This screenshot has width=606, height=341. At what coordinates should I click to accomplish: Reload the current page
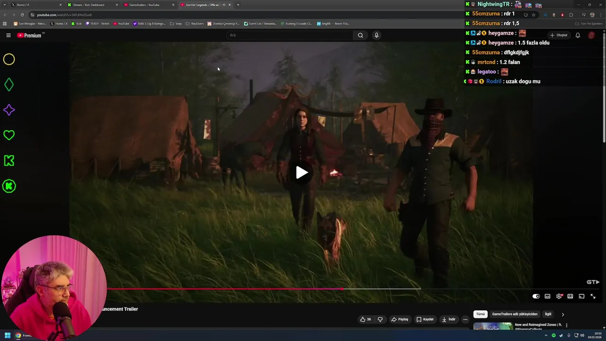pos(22,15)
